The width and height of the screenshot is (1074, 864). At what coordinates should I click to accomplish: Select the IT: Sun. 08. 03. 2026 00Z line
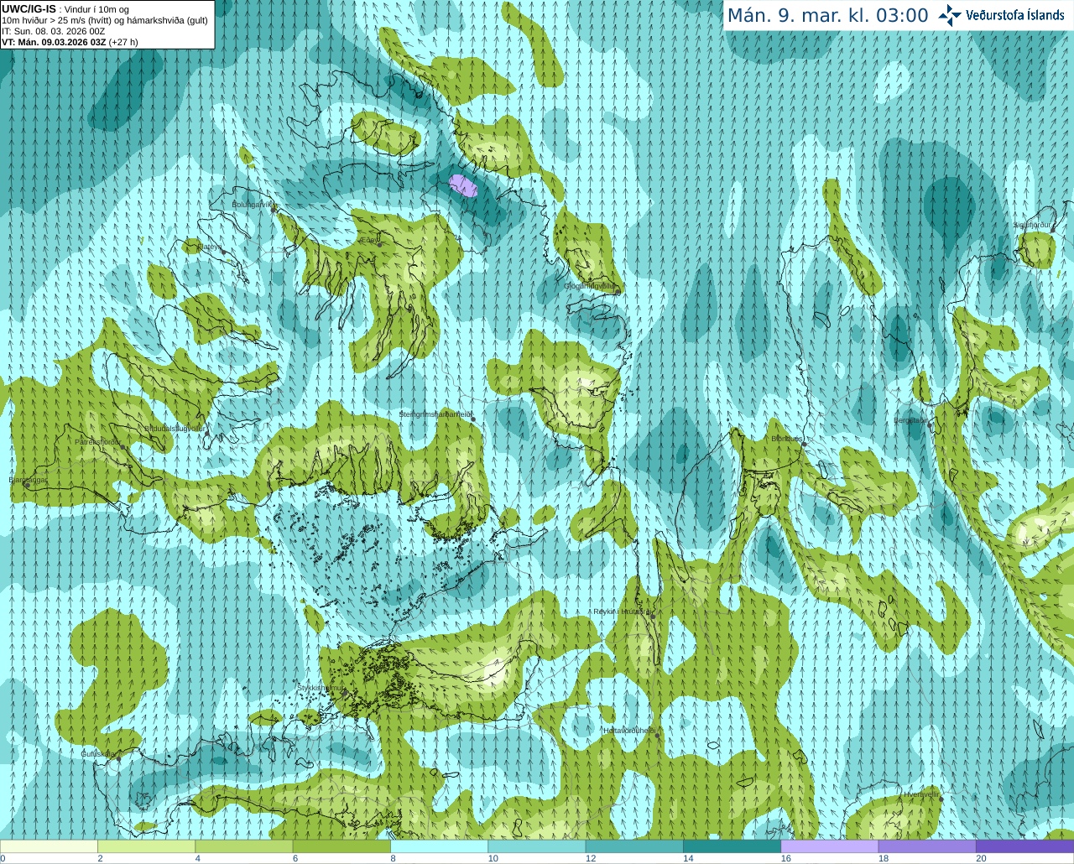click(x=54, y=31)
